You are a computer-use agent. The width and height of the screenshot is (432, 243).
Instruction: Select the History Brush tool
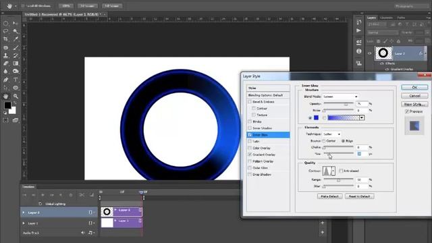pos(16,55)
